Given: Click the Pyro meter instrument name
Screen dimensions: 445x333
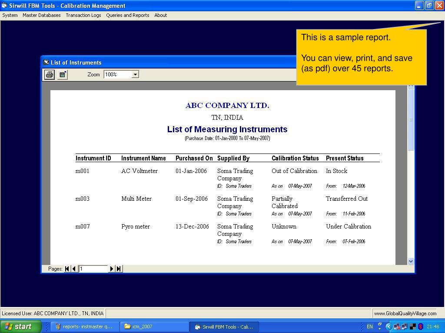Looking at the screenshot, I should (x=136, y=227).
